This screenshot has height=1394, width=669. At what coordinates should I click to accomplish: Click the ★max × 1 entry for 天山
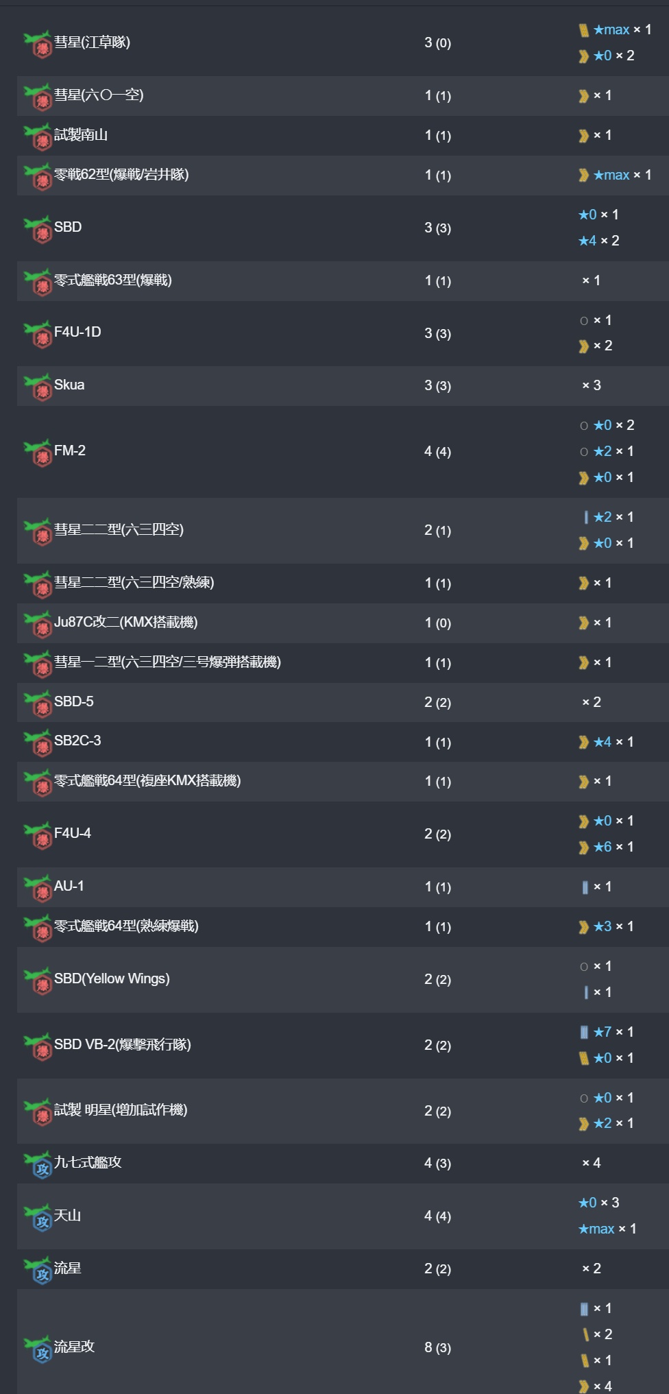pyautogui.click(x=607, y=1229)
